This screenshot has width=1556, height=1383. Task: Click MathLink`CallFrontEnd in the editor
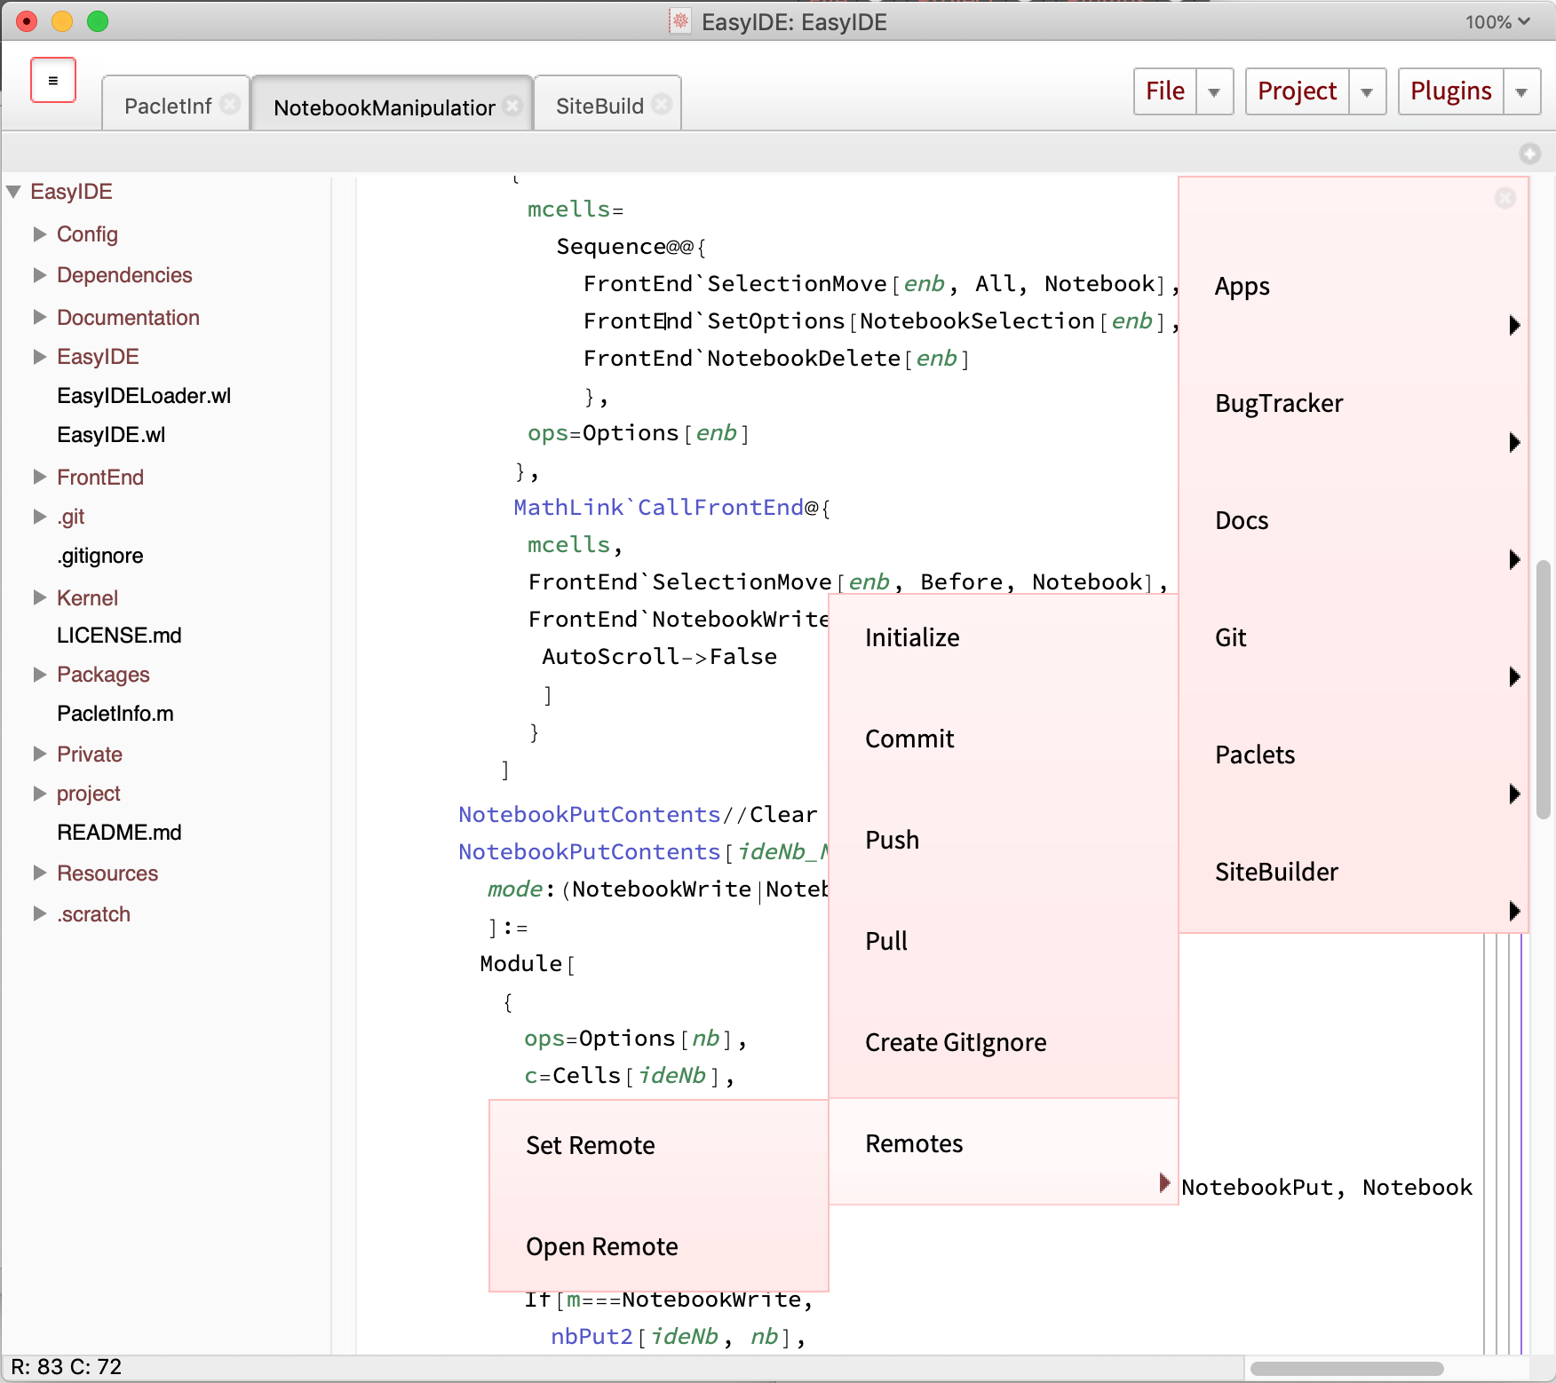pyautogui.click(x=658, y=508)
